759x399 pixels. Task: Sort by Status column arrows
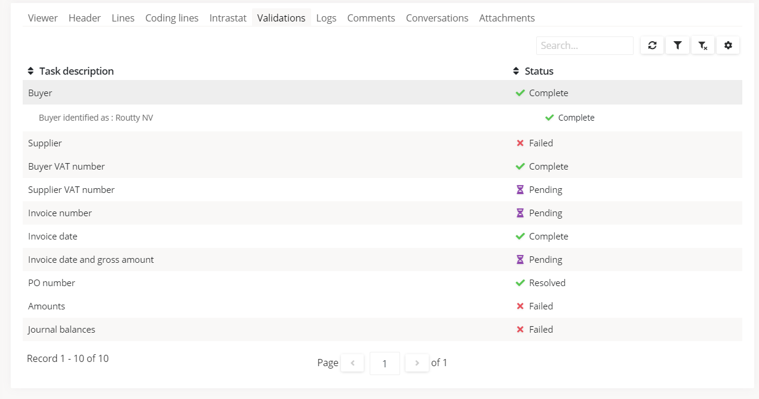[x=517, y=71]
